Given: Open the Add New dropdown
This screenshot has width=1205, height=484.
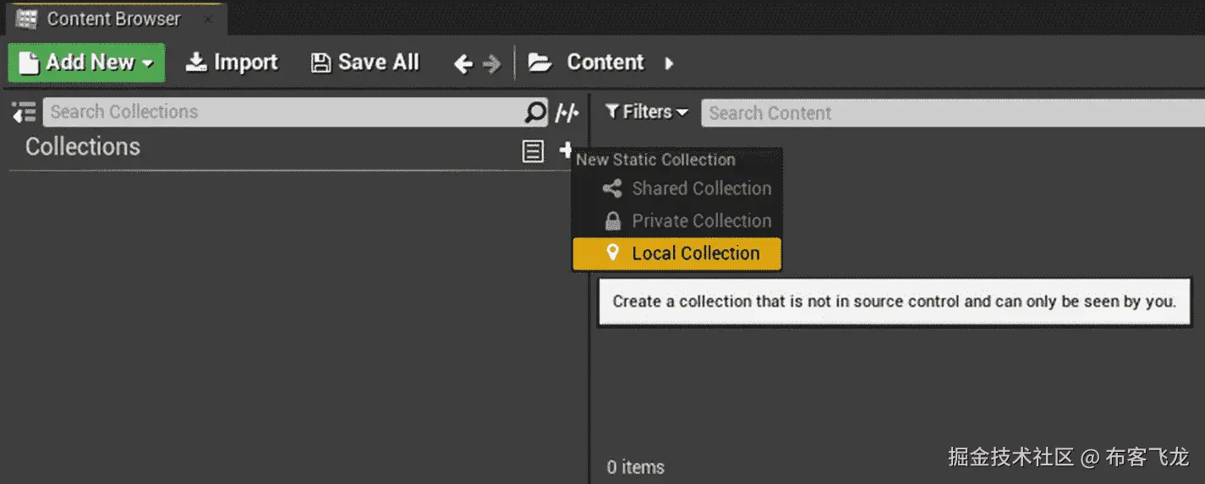Looking at the screenshot, I should [x=86, y=63].
